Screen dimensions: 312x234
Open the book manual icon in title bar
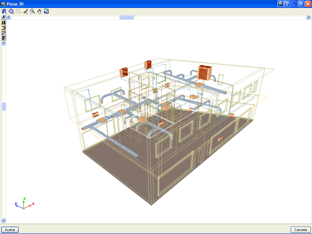(x=281, y=4)
